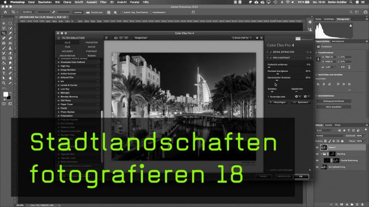This screenshot has width=369, height=207.
Task: Hide the top layer Ebene 1
Action: coord(317,148)
